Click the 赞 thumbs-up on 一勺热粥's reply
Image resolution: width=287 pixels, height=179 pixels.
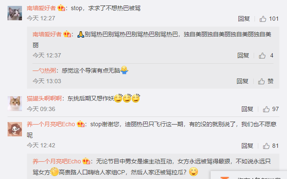261,81
